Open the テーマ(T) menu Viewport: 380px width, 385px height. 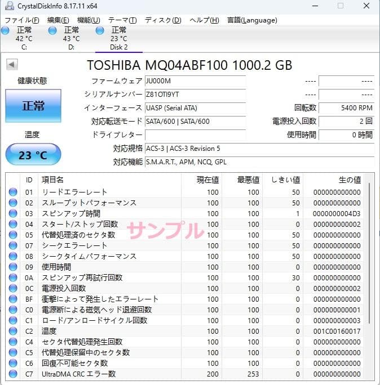click(122, 20)
